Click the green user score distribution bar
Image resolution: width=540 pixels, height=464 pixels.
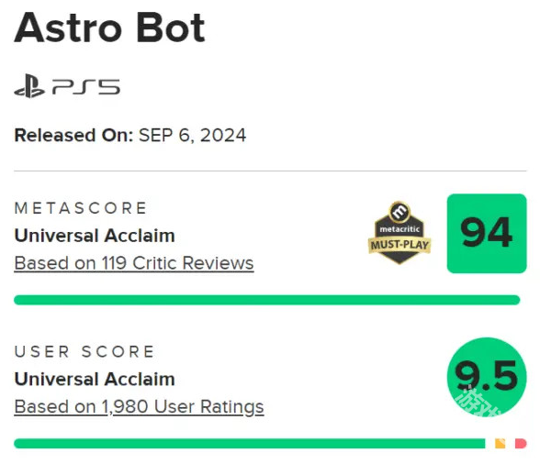(250, 443)
